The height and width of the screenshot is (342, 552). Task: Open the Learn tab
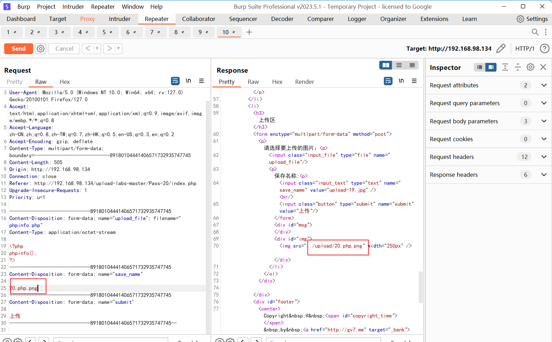[x=470, y=19]
